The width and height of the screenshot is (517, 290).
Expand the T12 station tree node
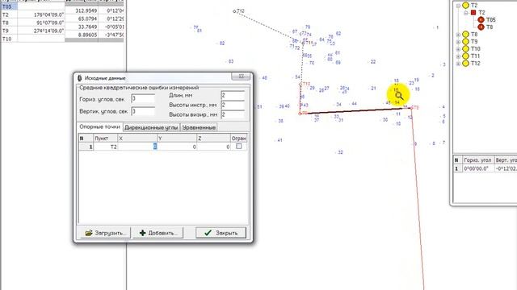click(458, 64)
